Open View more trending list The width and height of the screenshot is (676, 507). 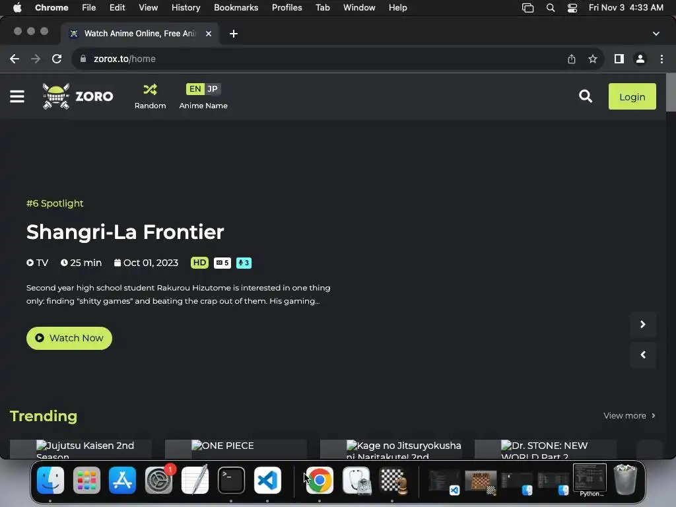(629, 416)
